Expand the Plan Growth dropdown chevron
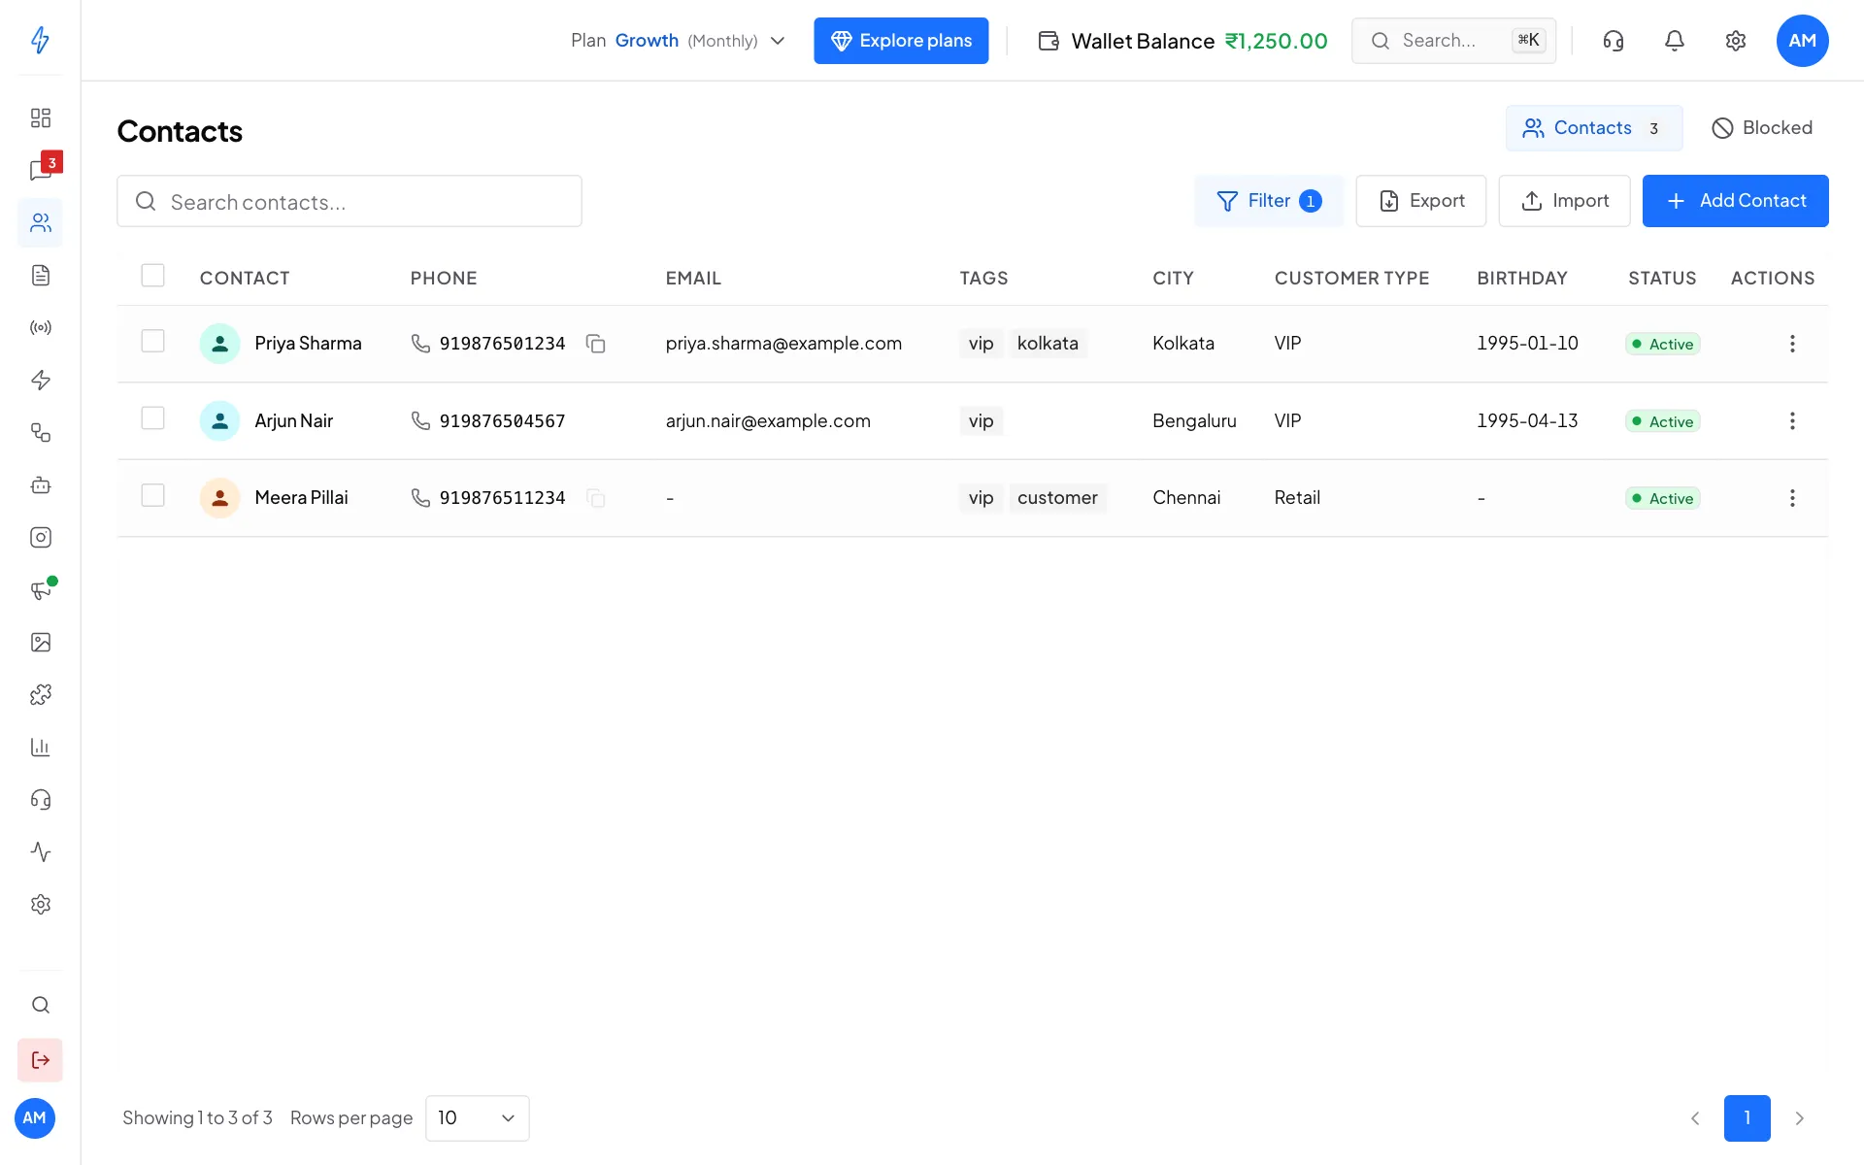 point(777,41)
